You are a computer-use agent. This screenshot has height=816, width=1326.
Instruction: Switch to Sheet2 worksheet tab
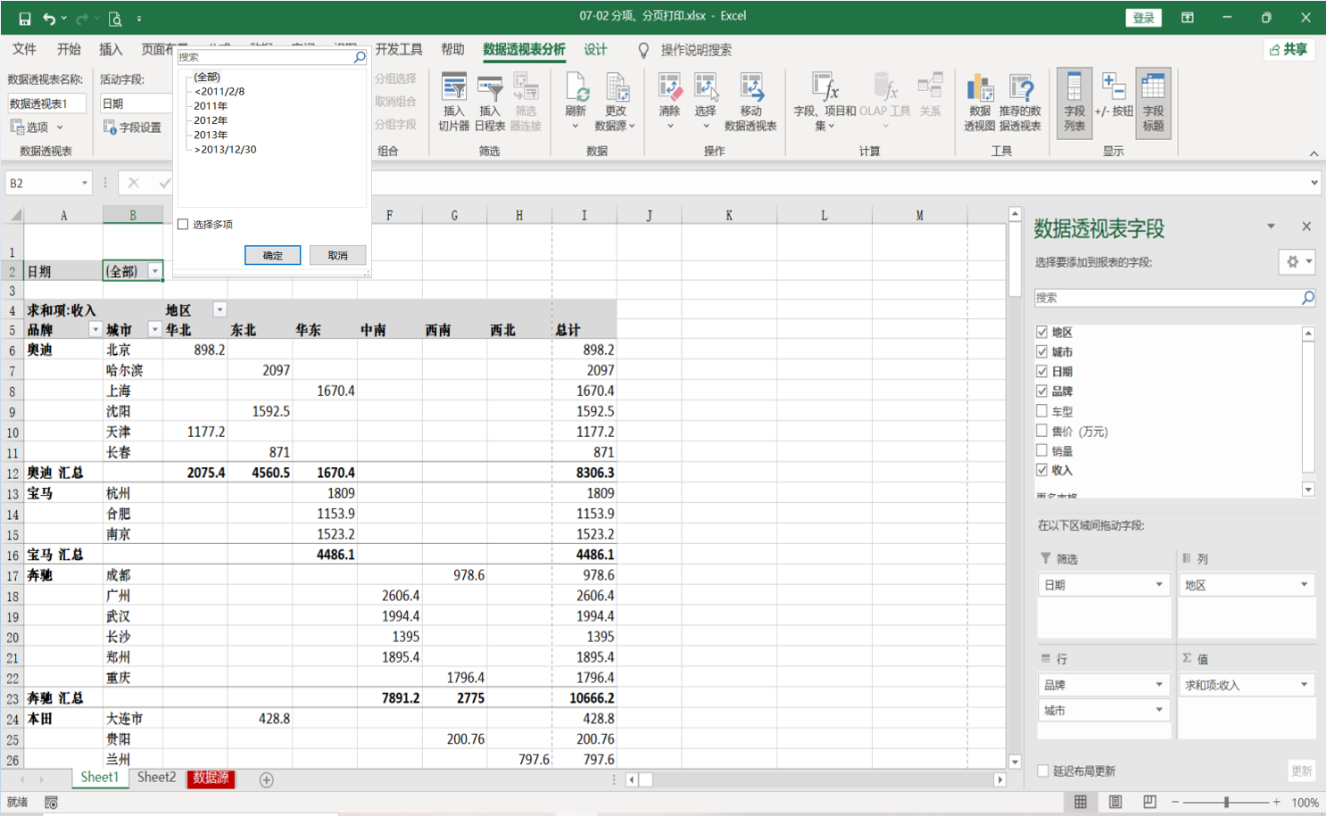pyautogui.click(x=156, y=778)
